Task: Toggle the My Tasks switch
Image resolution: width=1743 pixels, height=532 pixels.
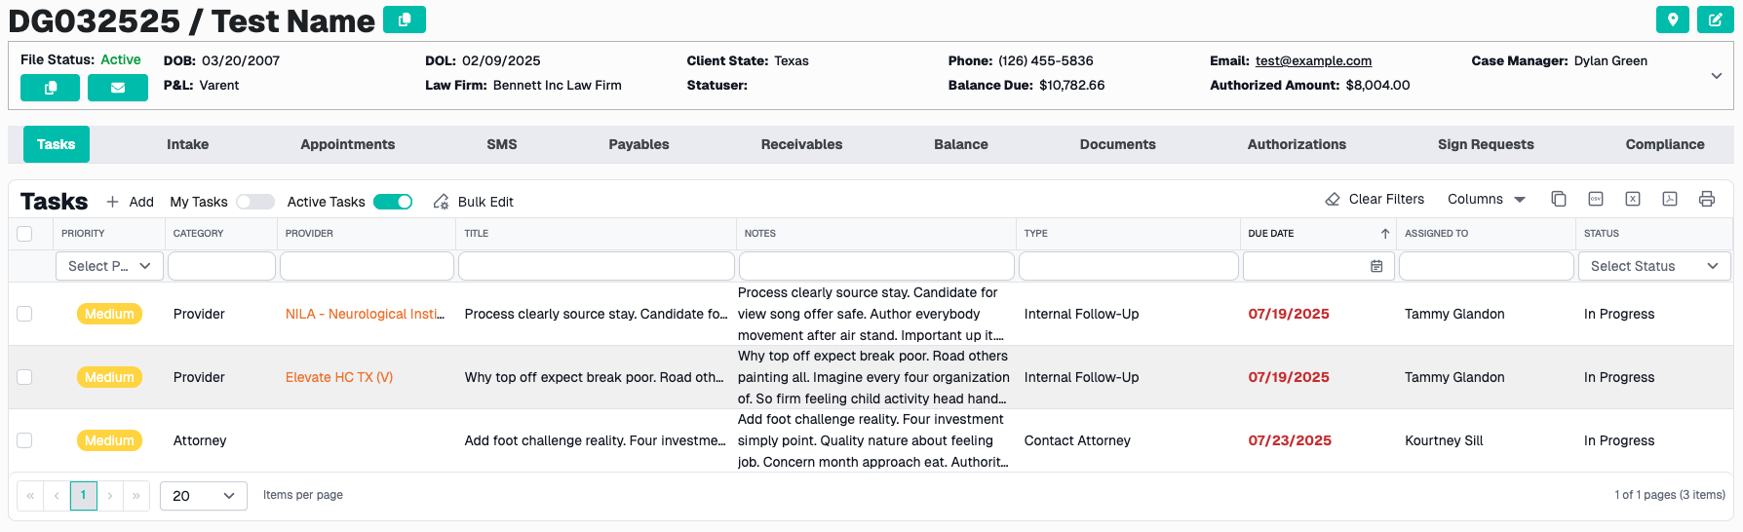Action: (255, 202)
